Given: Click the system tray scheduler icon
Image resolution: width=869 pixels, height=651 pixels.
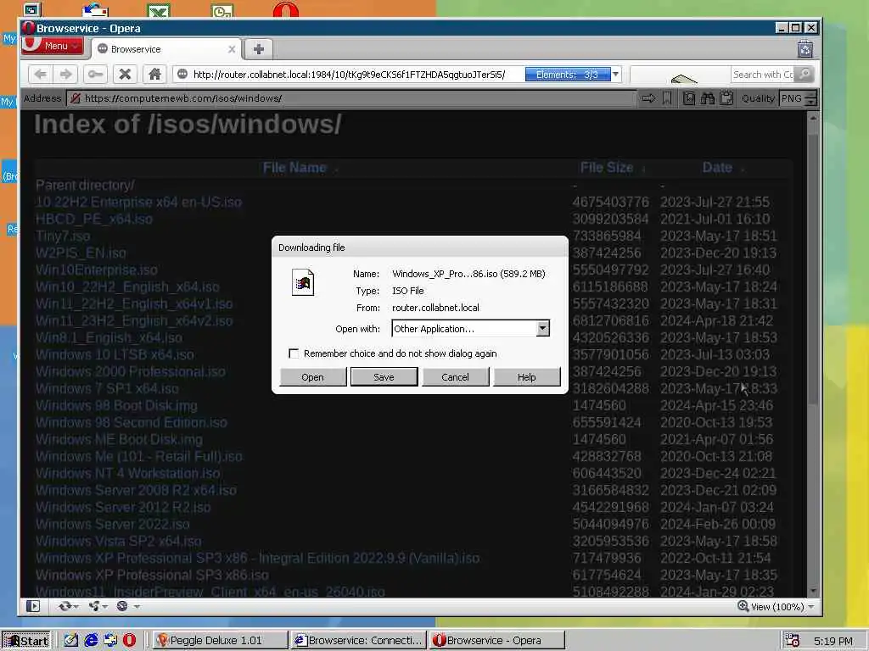Looking at the screenshot, I should 793,641.
